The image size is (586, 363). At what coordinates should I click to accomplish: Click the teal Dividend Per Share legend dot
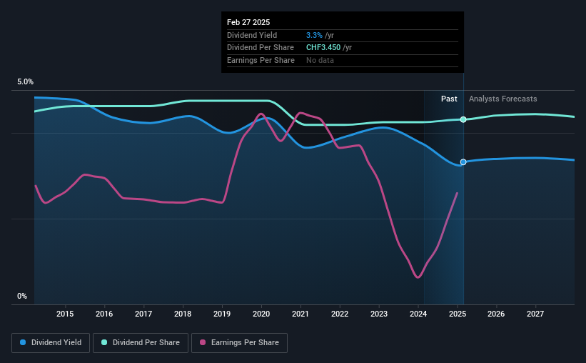coord(104,342)
